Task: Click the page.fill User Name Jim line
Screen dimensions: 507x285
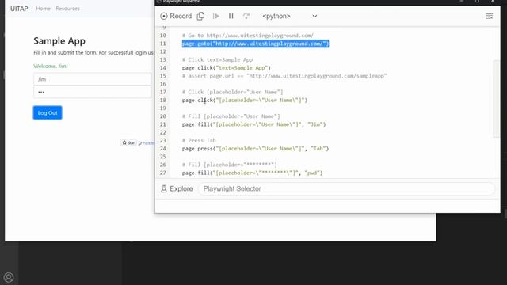Action: pos(253,124)
